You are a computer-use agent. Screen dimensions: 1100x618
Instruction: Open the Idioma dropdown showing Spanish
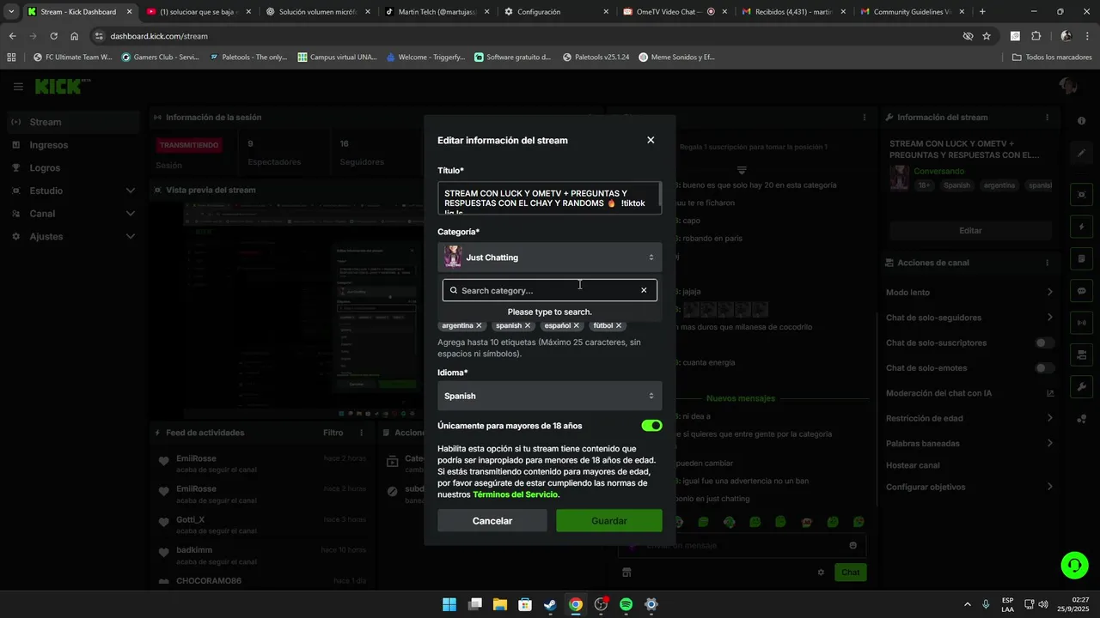[550, 396]
